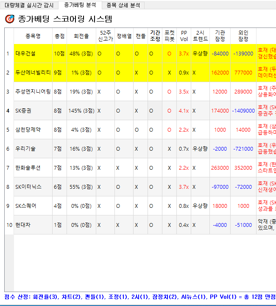The height and width of the screenshot is (306, 276).
Task: Click the target icon beside 종가베팅 스코어링 시스템
Action: click(x=10, y=19)
